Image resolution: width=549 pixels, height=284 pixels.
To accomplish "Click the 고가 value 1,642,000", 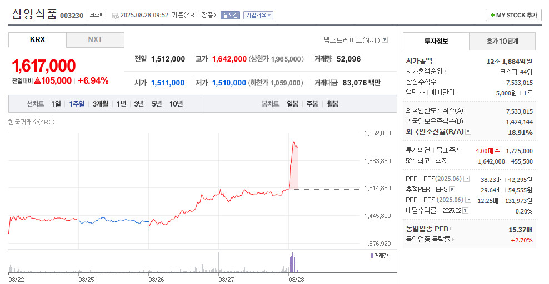I will pyautogui.click(x=229, y=59).
